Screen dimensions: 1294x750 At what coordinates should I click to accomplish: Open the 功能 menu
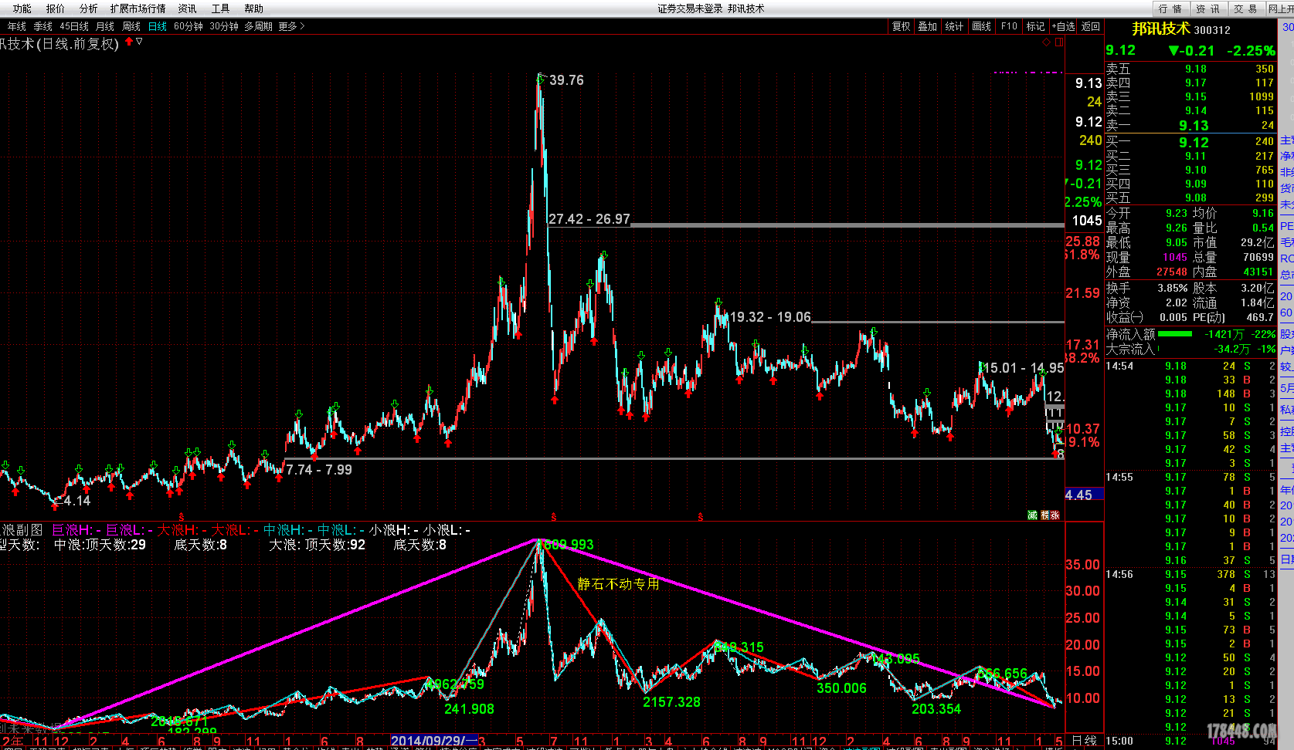(22, 8)
